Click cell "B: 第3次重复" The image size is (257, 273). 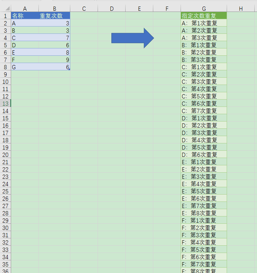204,60
